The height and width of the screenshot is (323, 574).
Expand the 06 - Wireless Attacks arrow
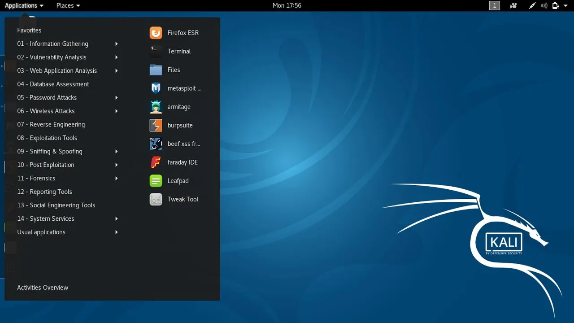pyautogui.click(x=116, y=111)
